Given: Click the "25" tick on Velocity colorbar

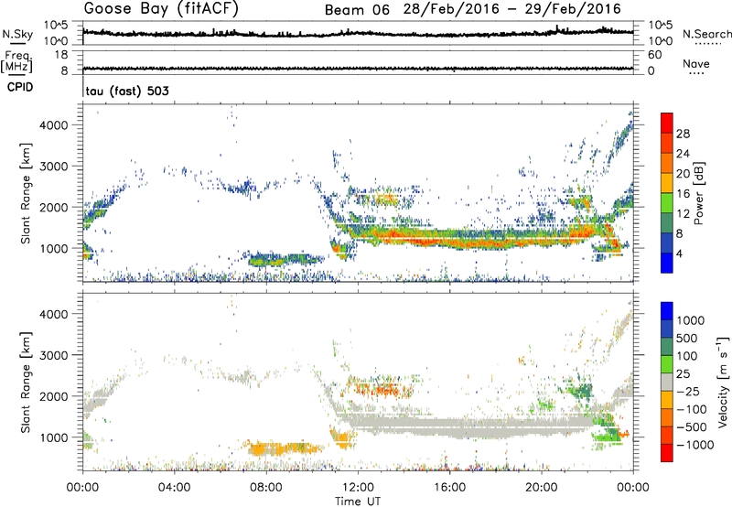Looking at the screenshot, I should 684,374.
